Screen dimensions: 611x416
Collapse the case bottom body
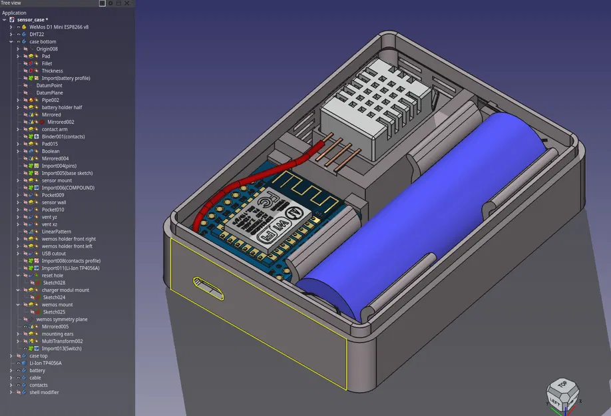(11, 42)
